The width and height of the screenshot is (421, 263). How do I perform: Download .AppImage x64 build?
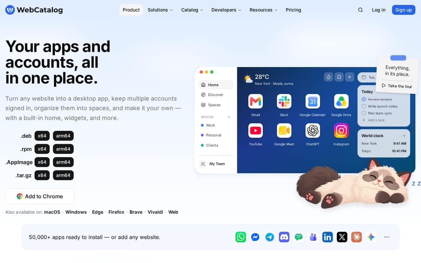(42, 162)
